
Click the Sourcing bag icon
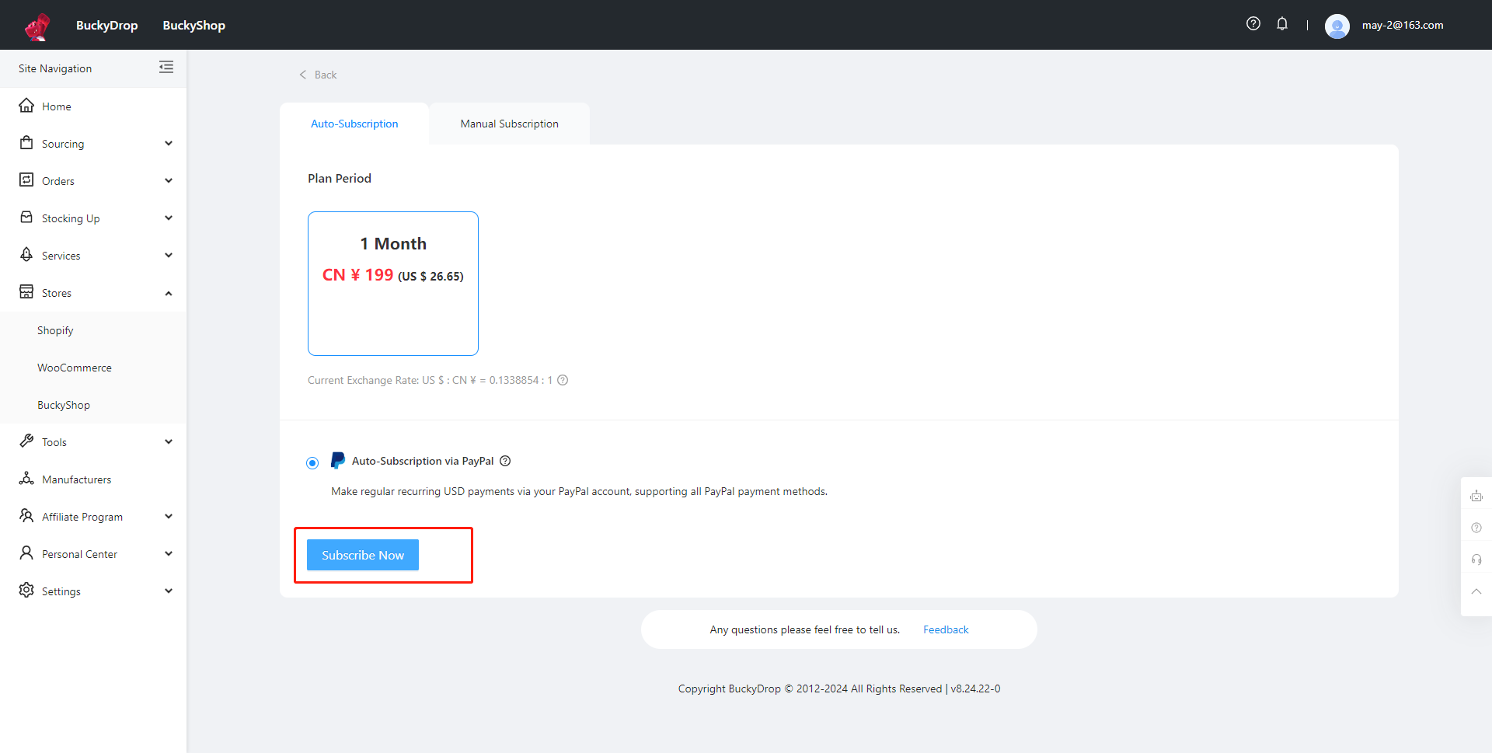coord(26,143)
